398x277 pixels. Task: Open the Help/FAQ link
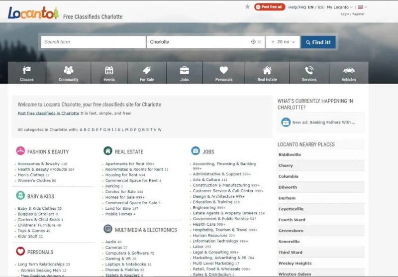tap(297, 7)
